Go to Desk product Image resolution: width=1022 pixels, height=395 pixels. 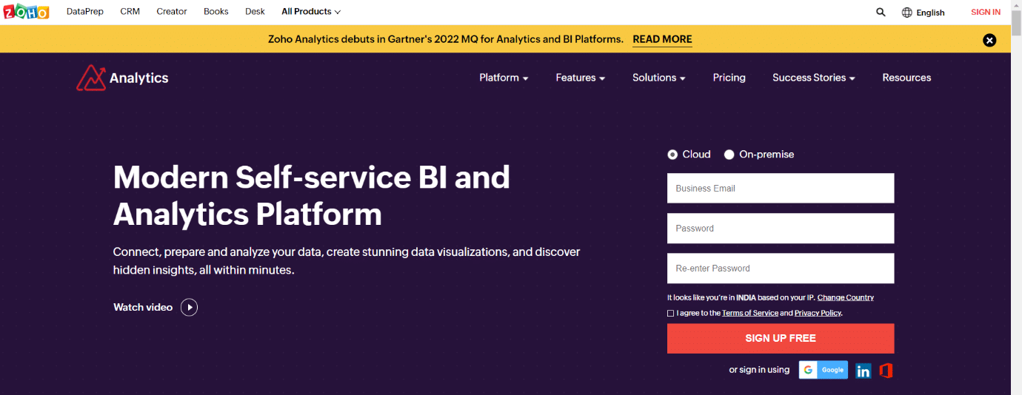255,12
